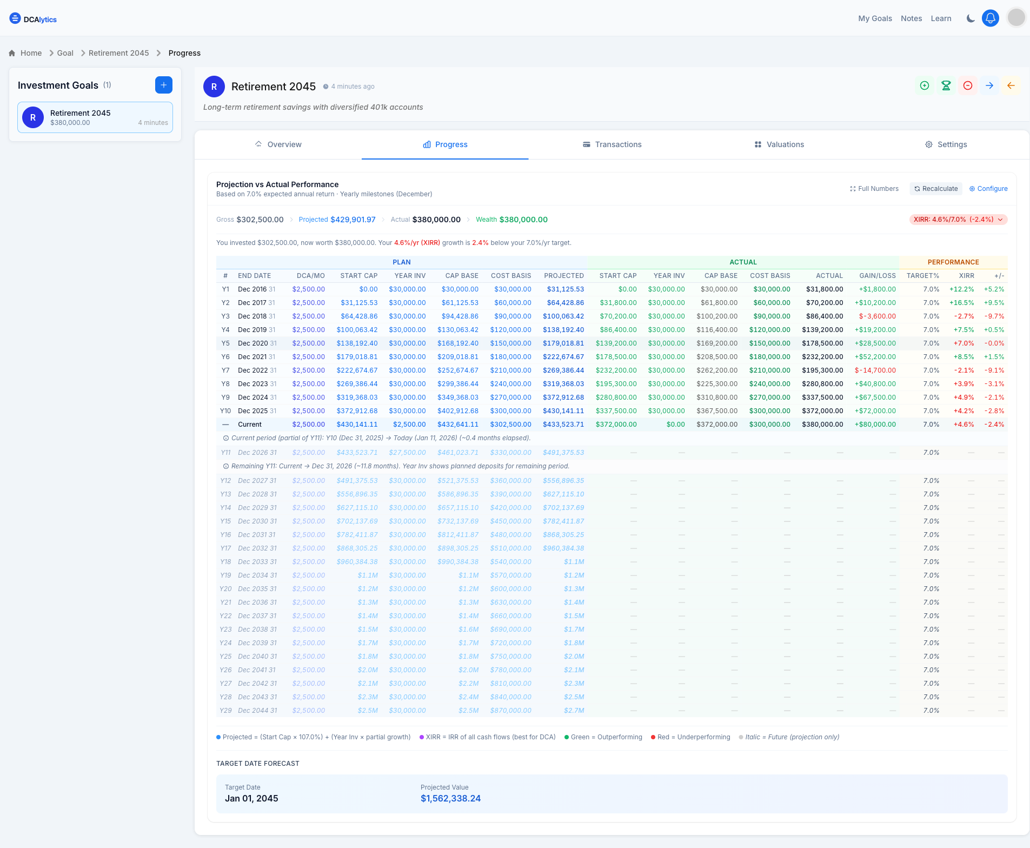Click the home icon in breadcrumb
Image resolution: width=1030 pixels, height=848 pixels.
tap(12, 53)
